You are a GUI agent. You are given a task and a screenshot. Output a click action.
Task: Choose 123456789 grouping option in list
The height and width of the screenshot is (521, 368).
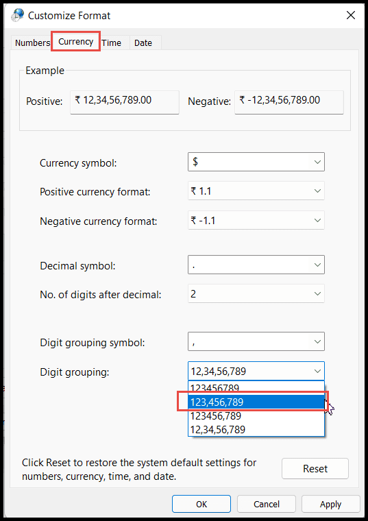(256, 388)
